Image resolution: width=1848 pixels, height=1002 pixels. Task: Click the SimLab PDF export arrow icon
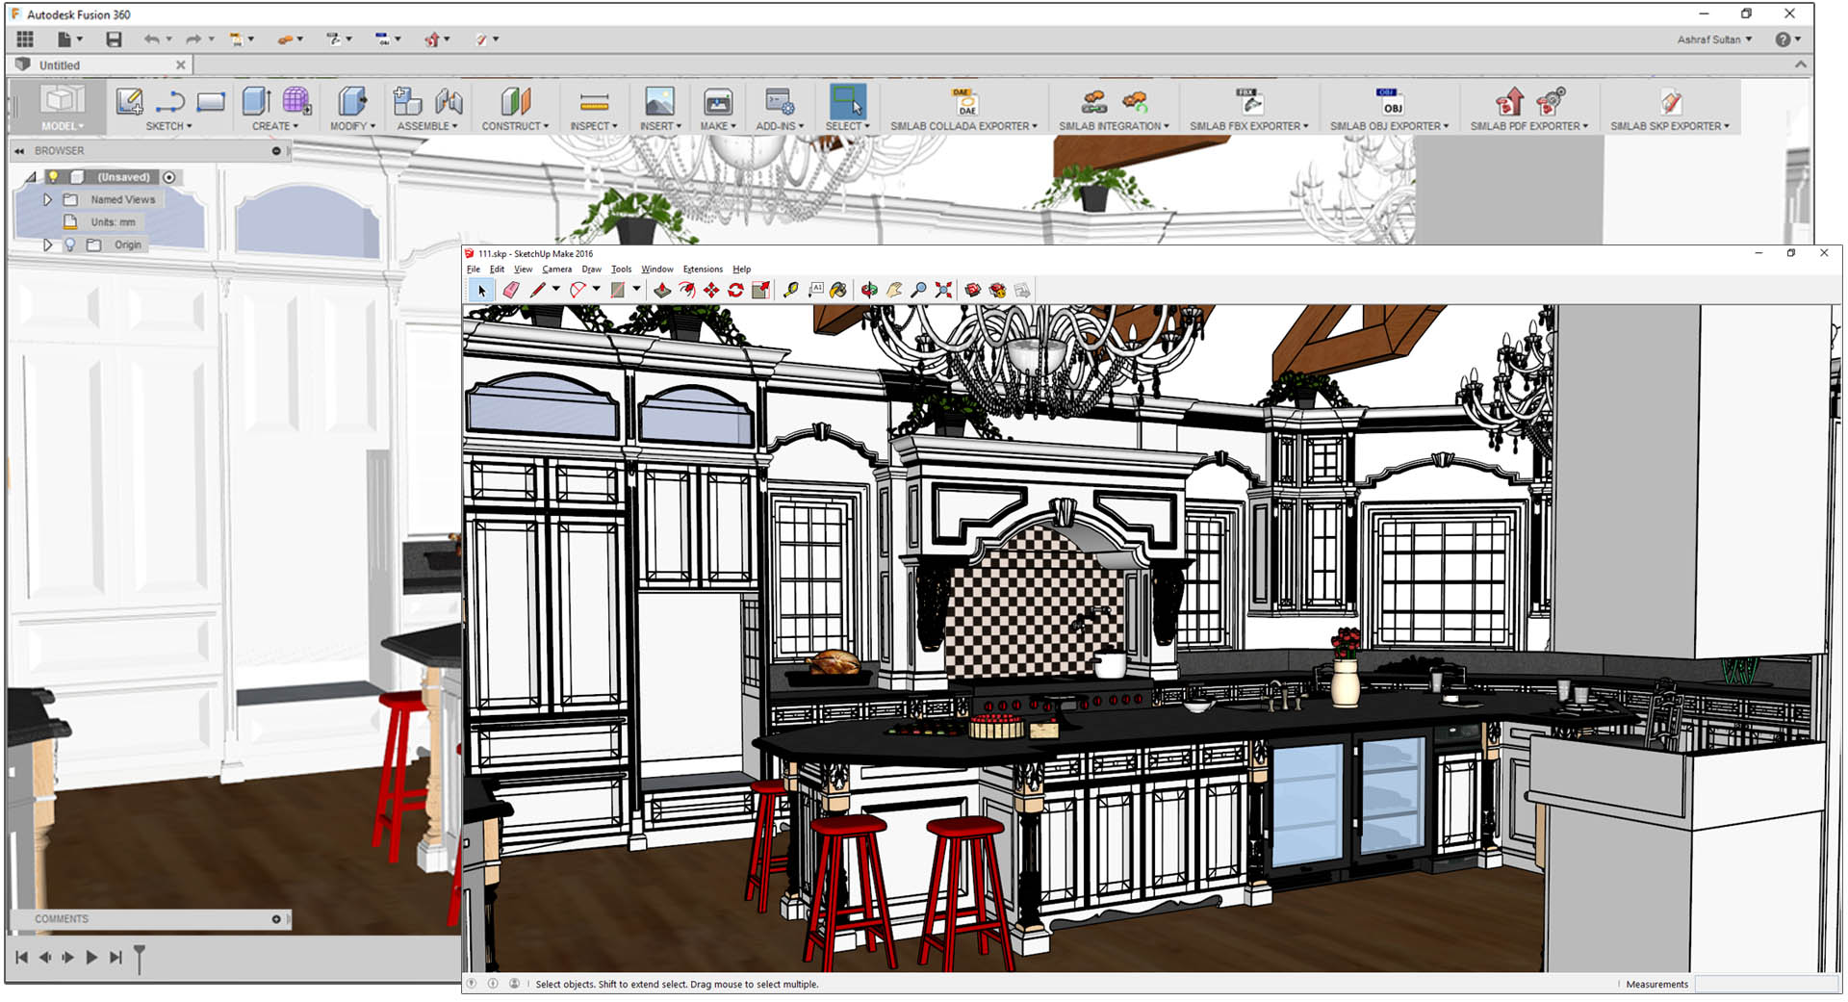[x=1509, y=101]
